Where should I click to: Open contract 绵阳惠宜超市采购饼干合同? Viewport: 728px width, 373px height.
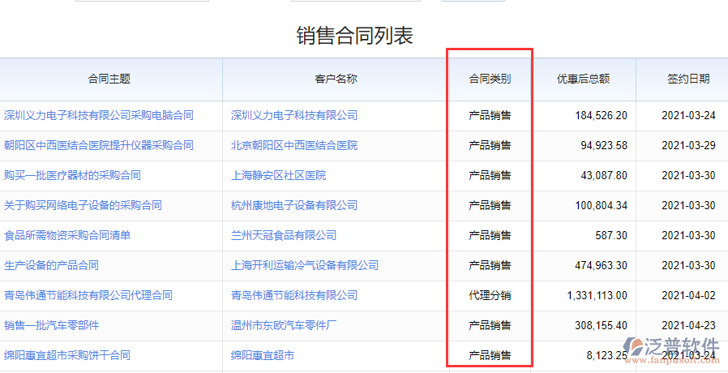[67, 355]
